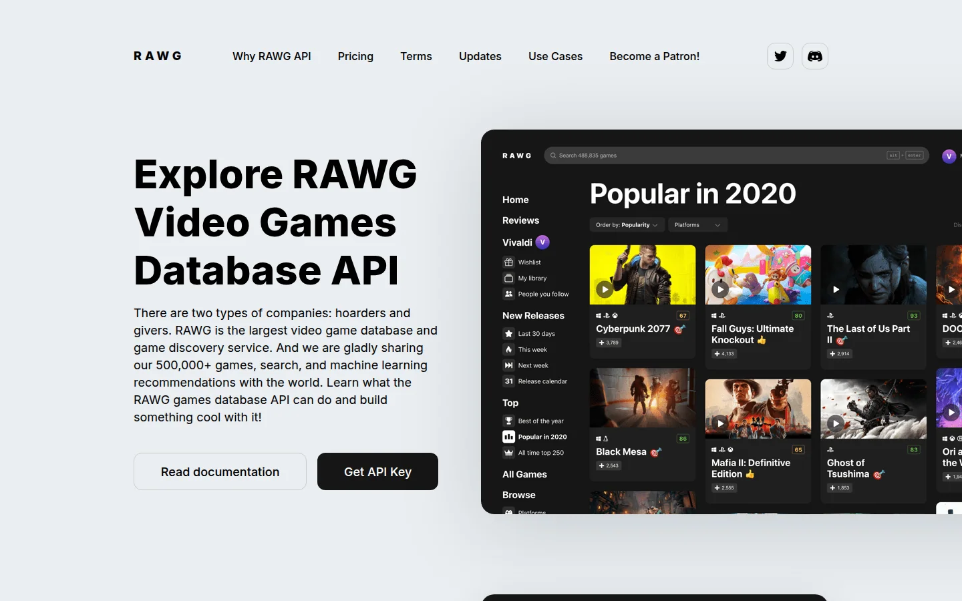This screenshot has width=962, height=601.
Task: Open the Use Cases menu item
Action: (x=556, y=56)
